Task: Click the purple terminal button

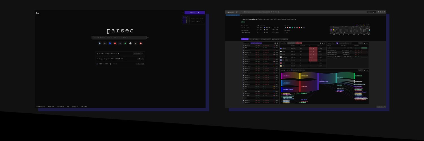Action: 194,13
